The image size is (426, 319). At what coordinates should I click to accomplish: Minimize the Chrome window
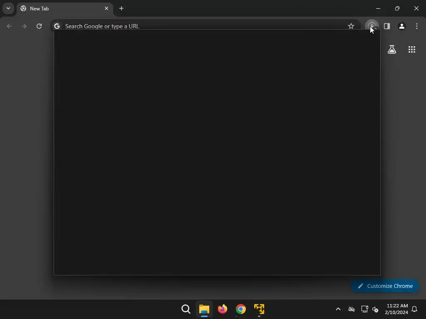tap(378, 8)
